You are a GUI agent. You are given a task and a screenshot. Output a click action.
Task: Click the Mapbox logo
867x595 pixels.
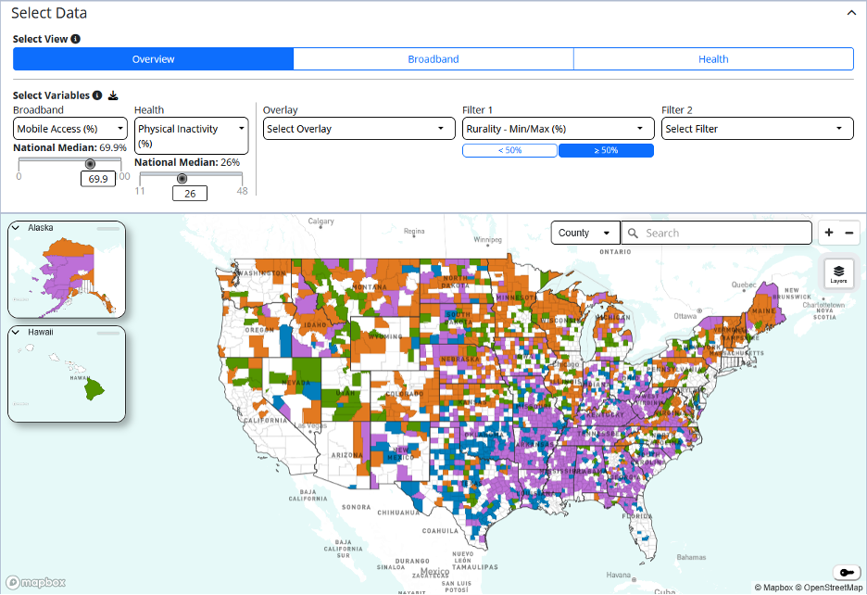(36, 582)
